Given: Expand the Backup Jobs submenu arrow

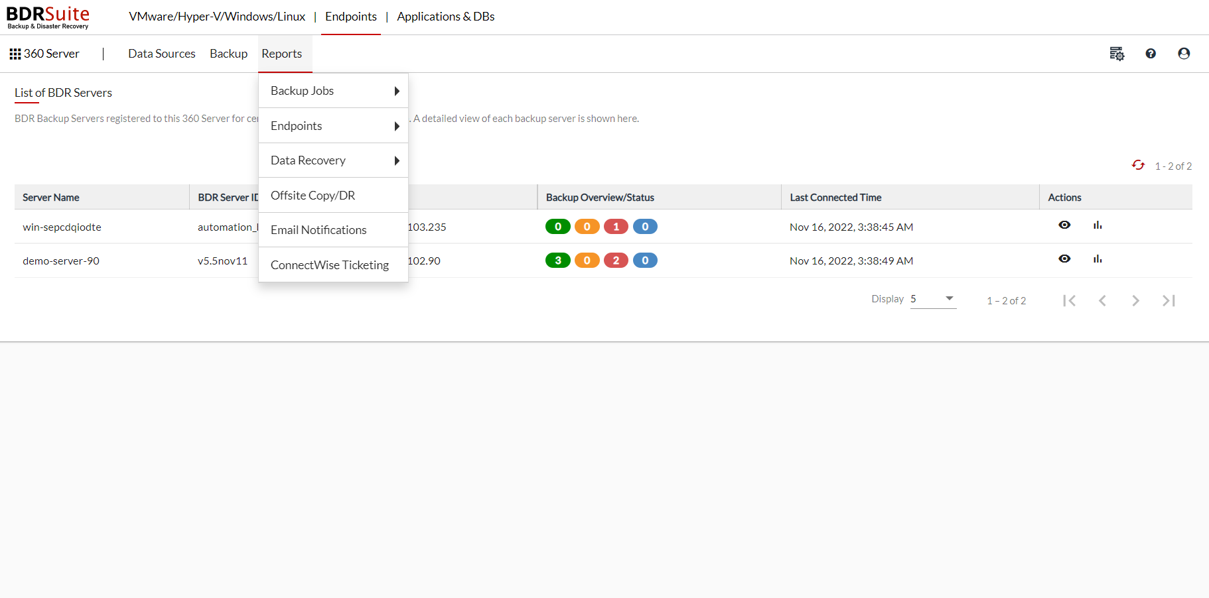Looking at the screenshot, I should 397,91.
